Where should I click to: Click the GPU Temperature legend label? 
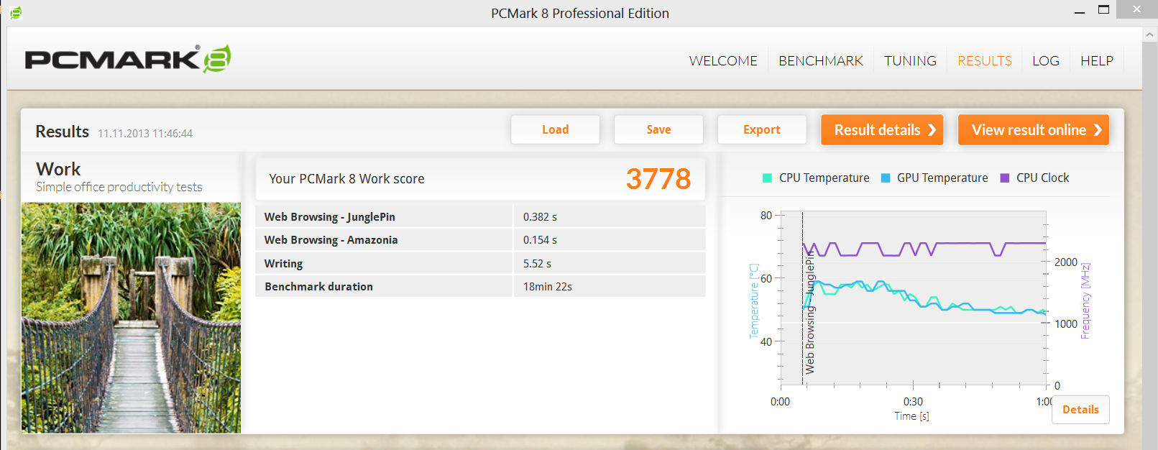(942, 178)
